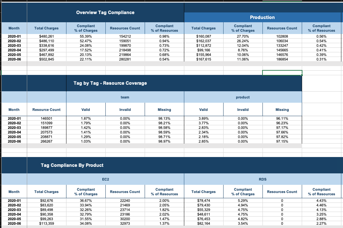Click the 280281 Resources Count value

pyautogui.click(x=125, y=60)
